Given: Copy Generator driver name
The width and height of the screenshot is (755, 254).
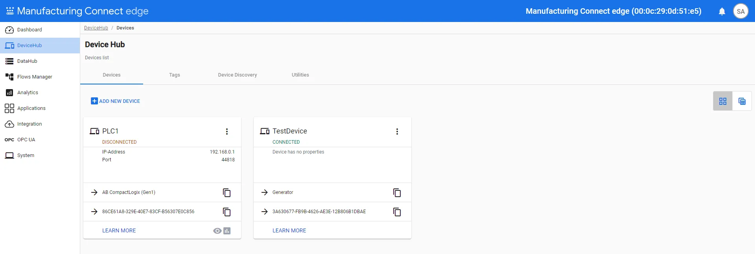Looking at the screenshot, I should pyautogui.click(x=397, y=193).
